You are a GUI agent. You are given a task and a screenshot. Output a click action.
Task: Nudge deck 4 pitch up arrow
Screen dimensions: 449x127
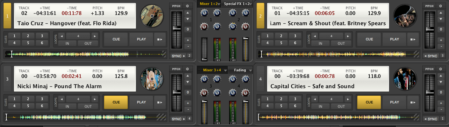pyautogui.click(x=441, y=76)
